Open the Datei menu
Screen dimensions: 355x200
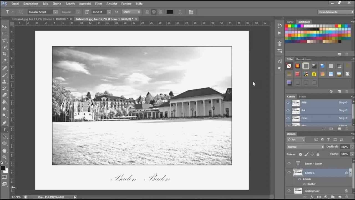tap(15, 4)
